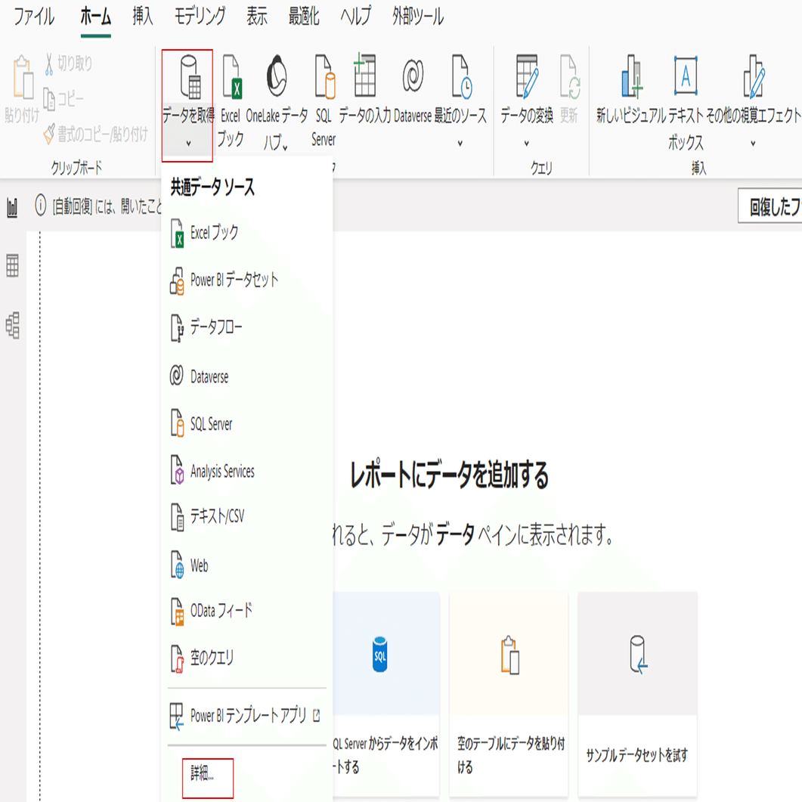Image resolution: width=802 pixels, height=802 pixels.
Task: Click 空のテーブルにデータを貼り付ける card
Action: click(x=509, y=694)
